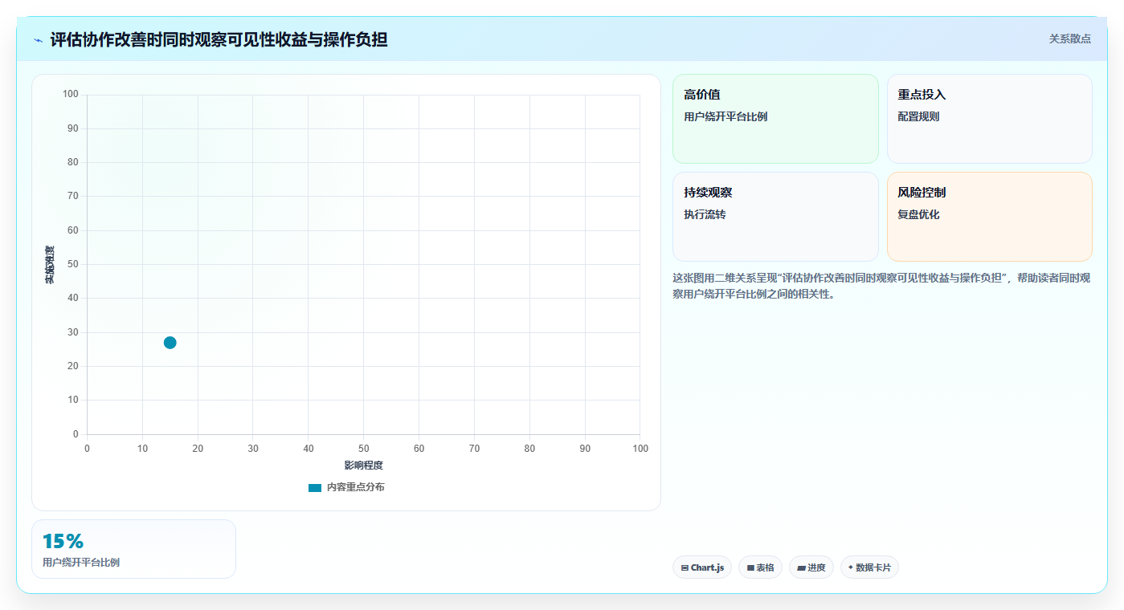Click the 15% metric value
The height and width of the screenshot is (610, 1124).
(x=63, y=542)
